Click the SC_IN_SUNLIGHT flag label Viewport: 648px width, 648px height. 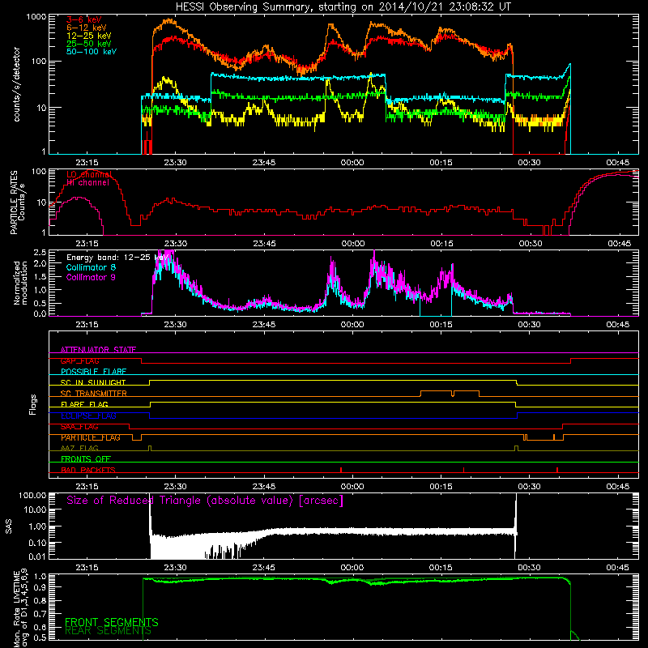pos(93,382)
